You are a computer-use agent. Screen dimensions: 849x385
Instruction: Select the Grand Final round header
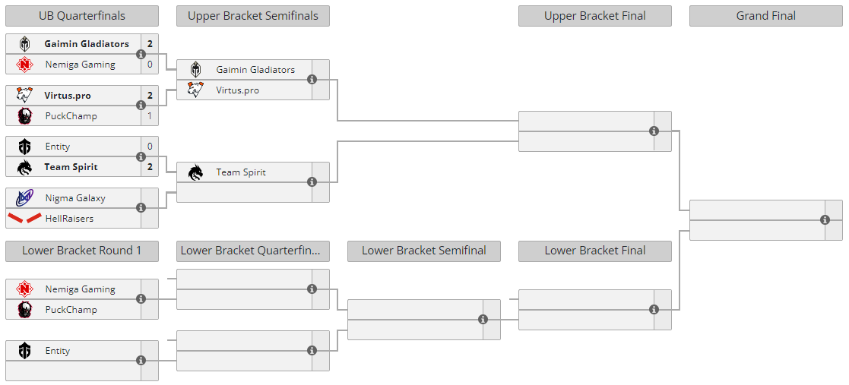(x=765, y=16)
